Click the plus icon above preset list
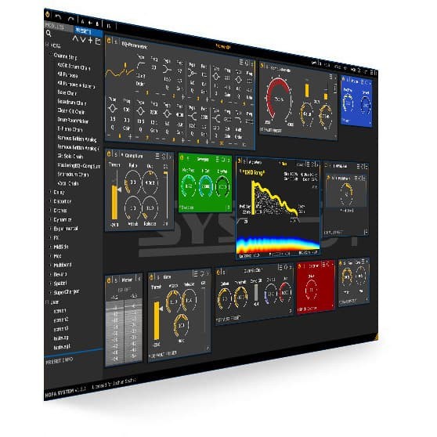Screen dimensions: 437x437 90,40
